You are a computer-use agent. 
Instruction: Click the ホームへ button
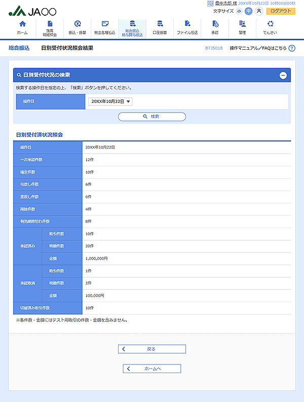(151, 369)
